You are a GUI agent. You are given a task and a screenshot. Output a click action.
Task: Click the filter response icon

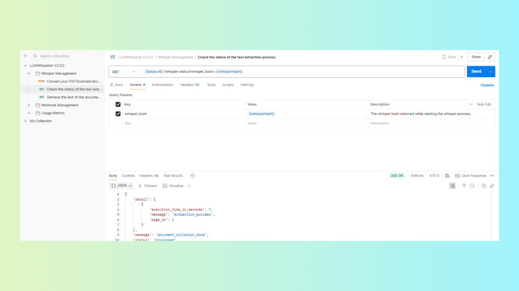coord(464,186)
